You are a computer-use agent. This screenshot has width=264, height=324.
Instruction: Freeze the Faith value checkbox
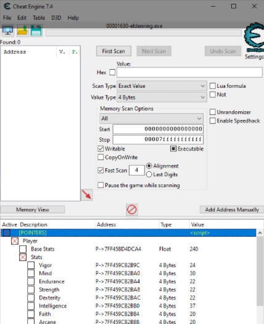[31, 314]
